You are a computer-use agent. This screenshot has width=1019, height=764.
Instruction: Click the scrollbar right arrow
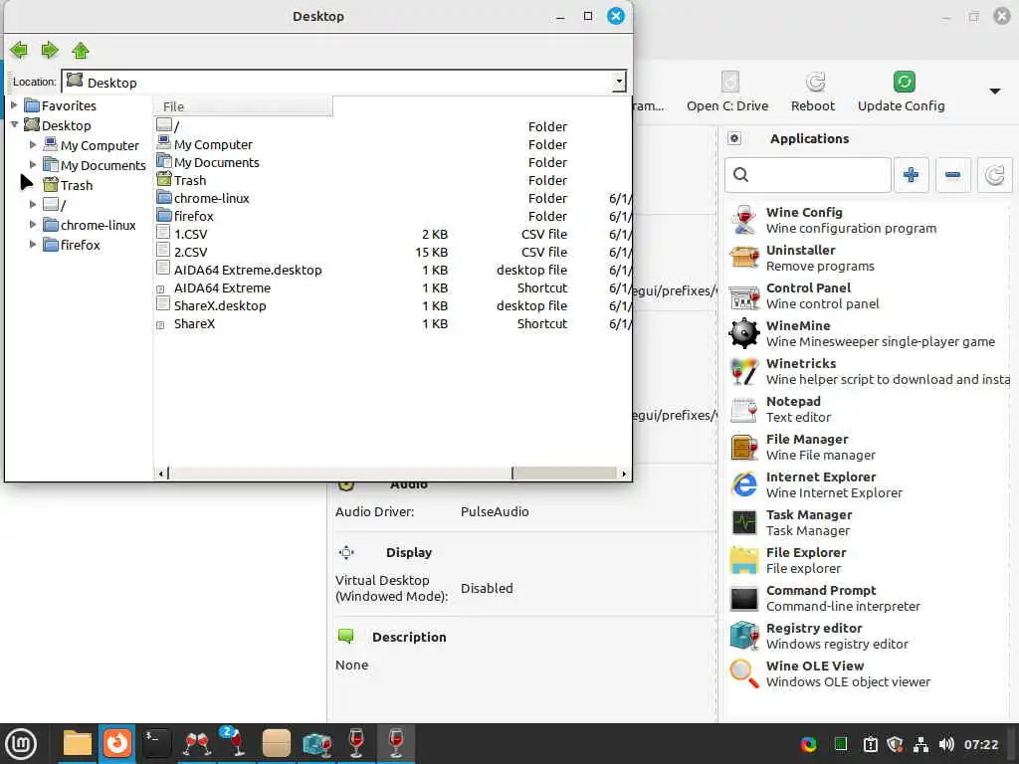click(x=624, y=474)
